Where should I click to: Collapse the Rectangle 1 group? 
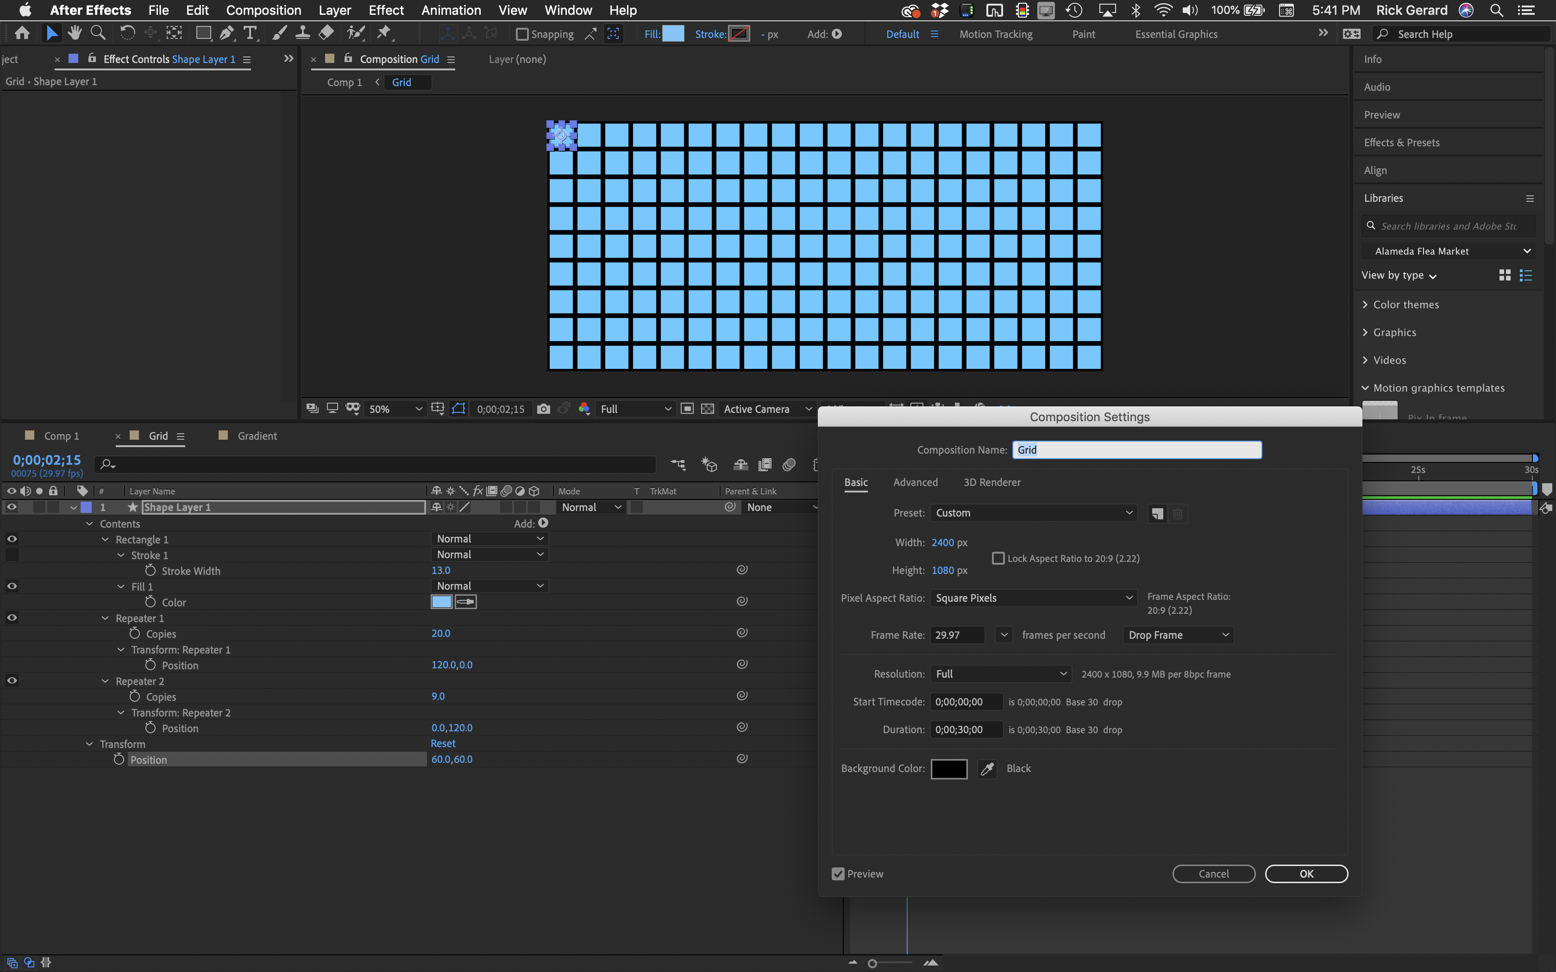pyautogui.click(x=105, y=539)
